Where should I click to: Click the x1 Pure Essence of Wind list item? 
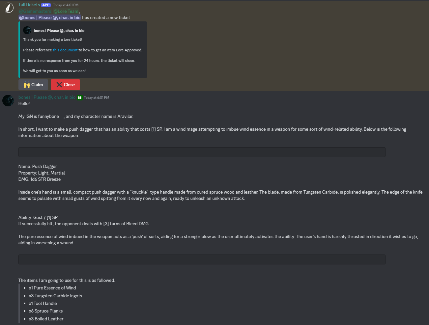click(52, 288)
